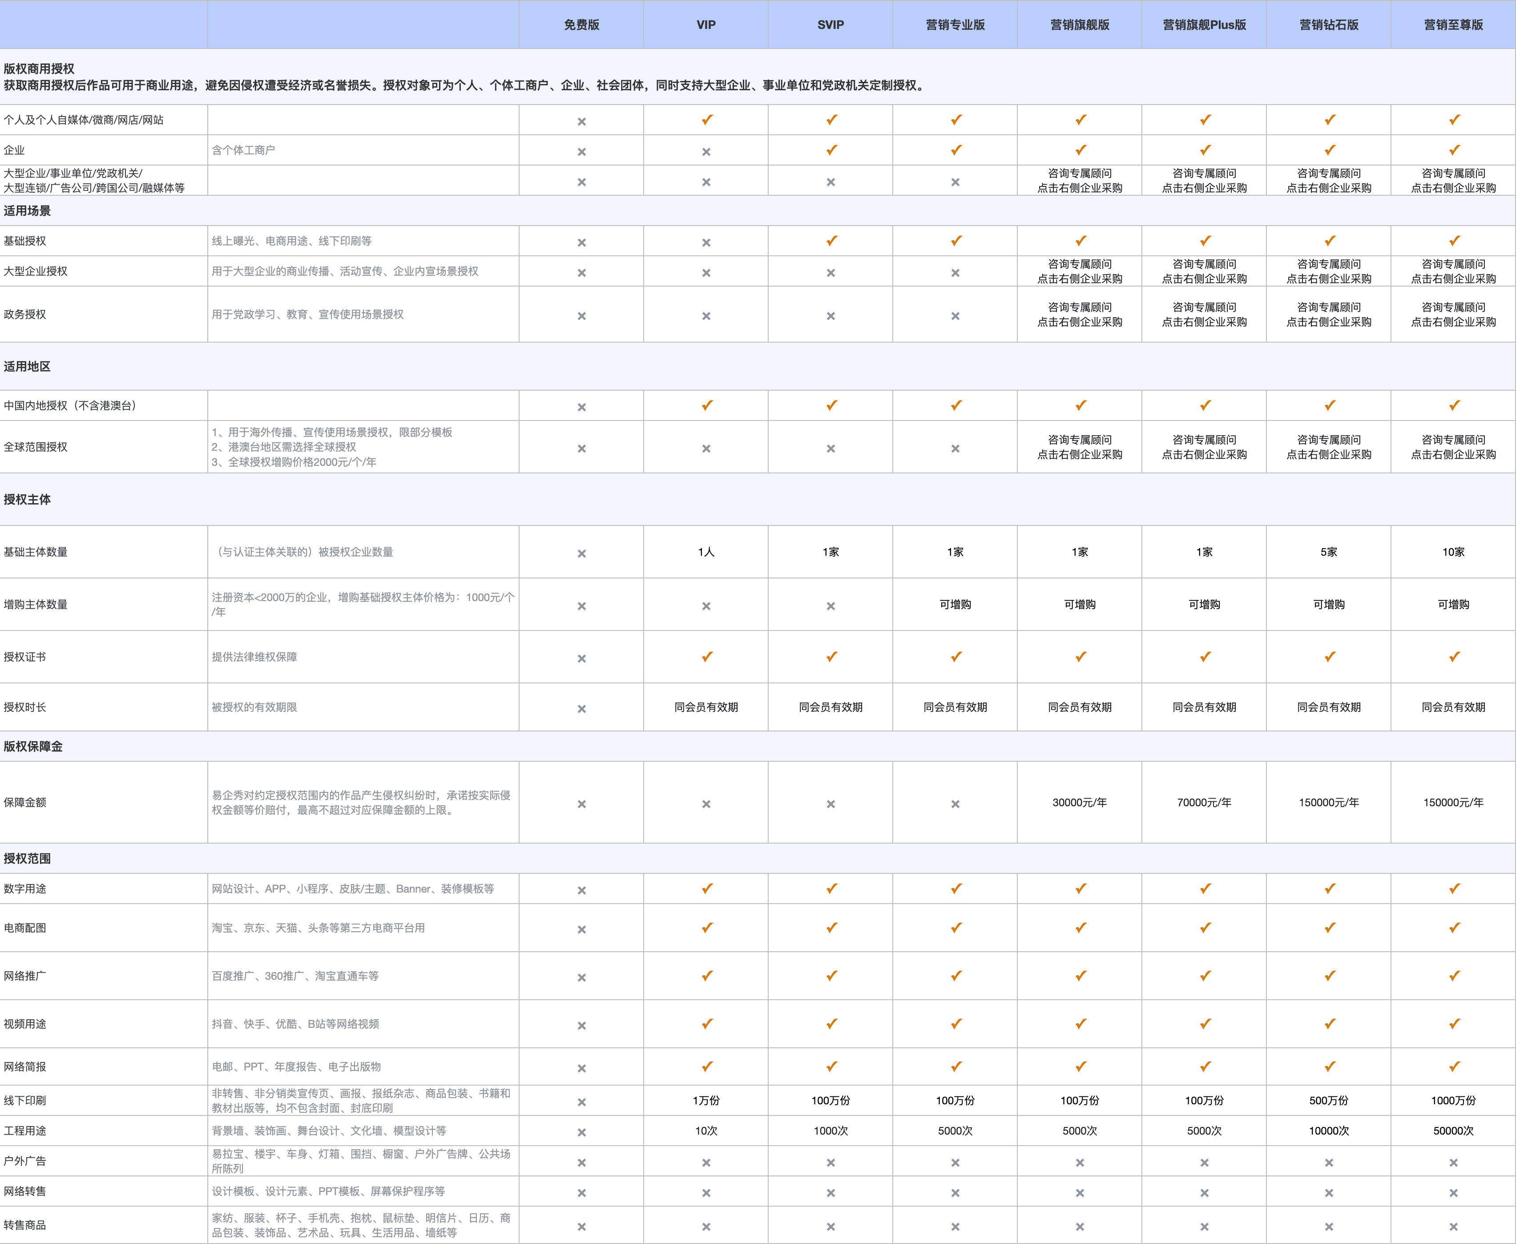Select the 营销旗舰版 column header
Image resolution: width=1516 pixels, height=1244 pixels.
pos(1080,25)
